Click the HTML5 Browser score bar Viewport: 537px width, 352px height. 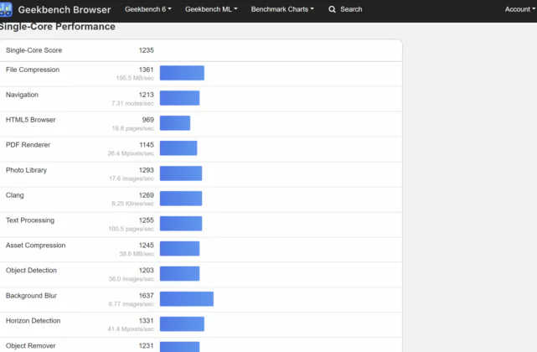pos(175,123)
